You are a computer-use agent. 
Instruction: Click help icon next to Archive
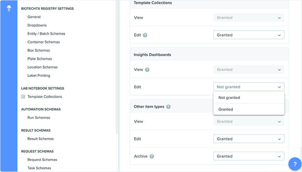click(152, 156)
